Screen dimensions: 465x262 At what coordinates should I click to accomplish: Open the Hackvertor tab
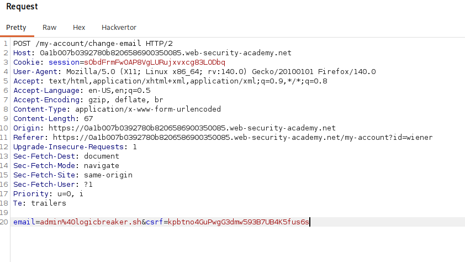(x=119, y=28)
